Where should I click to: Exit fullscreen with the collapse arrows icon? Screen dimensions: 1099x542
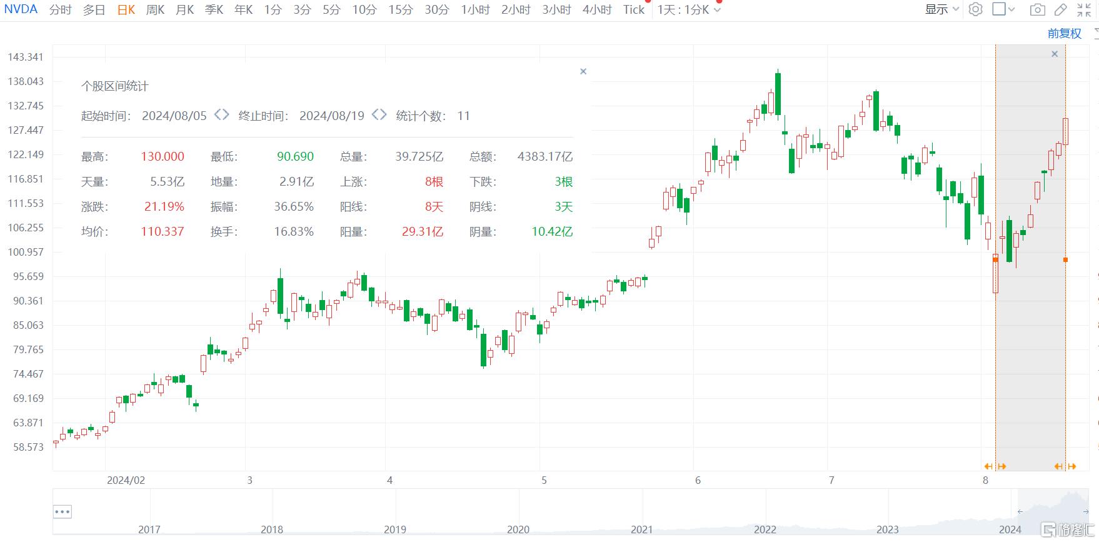coord(1084,9)
